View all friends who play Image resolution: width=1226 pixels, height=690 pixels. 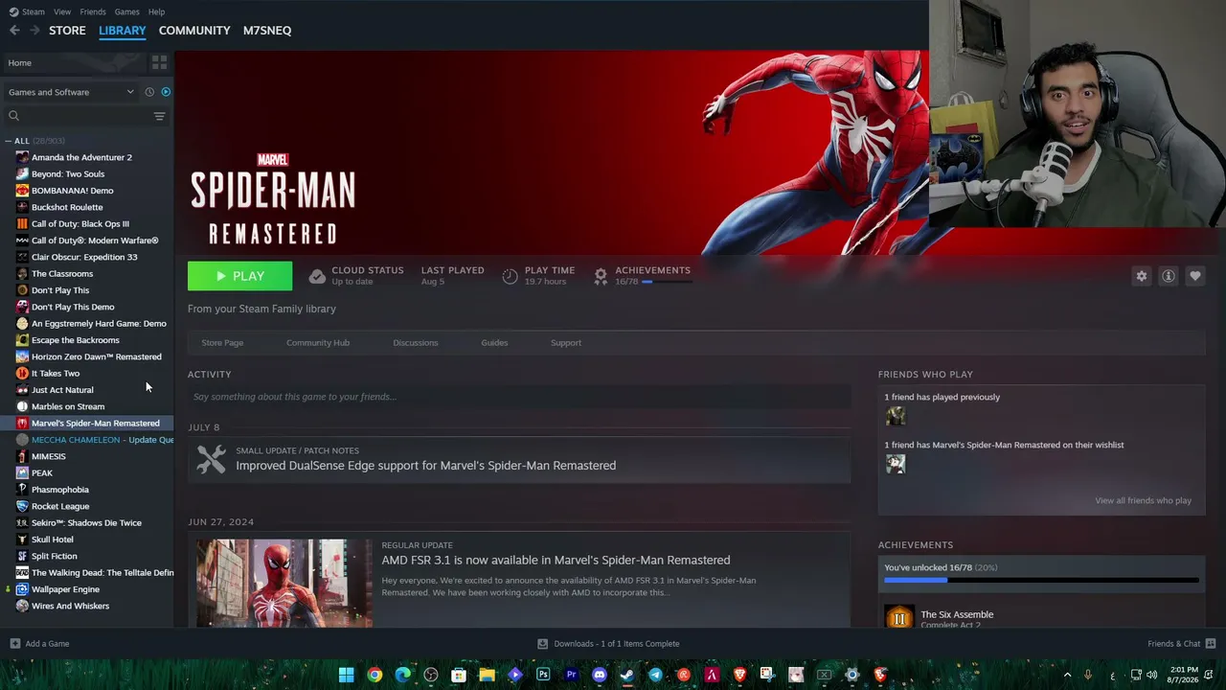(x=1143, y=500)
